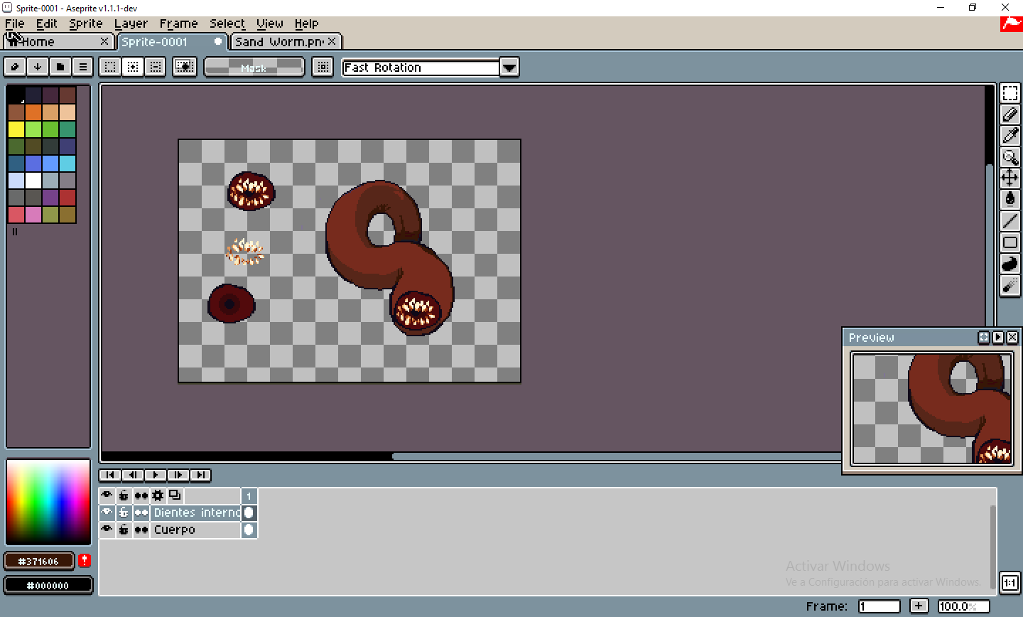The width and height of the screenshot is (1023, 617).
Task: Open the Layer menu
Action: [x=131, y=23]
